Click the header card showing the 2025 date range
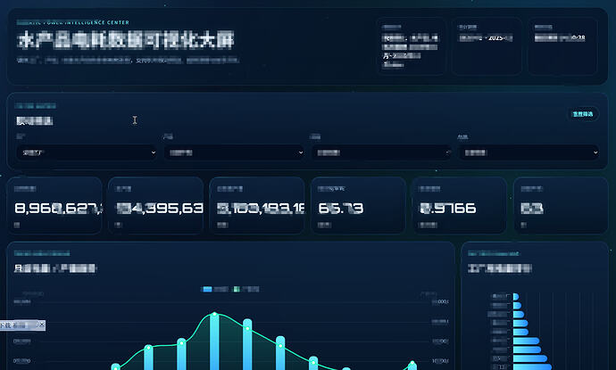 [487, 45]
